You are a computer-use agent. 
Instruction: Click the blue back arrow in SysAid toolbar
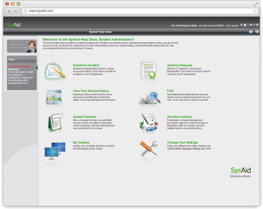[x=251, y=32]
